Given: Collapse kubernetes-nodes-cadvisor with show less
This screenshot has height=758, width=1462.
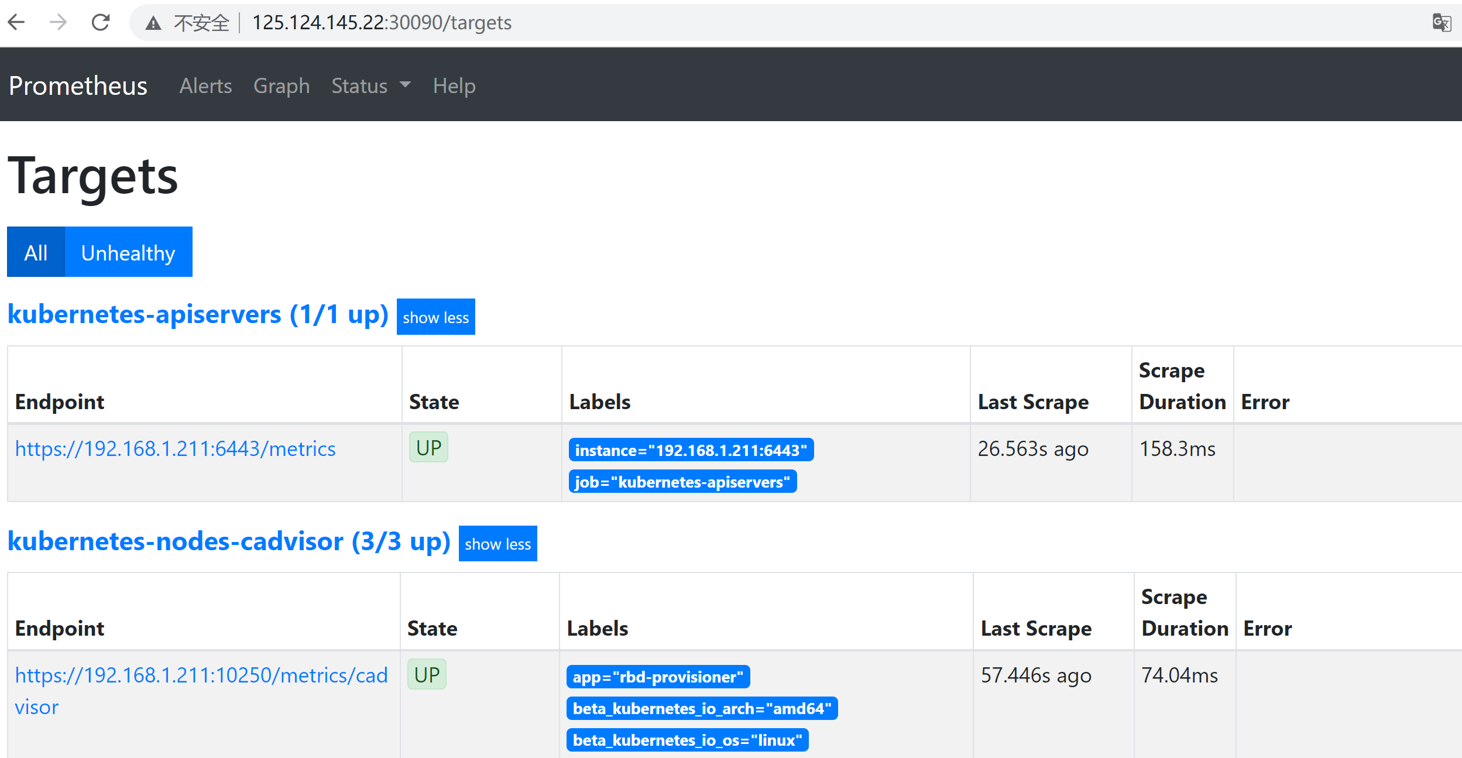Looking at the screenshot, I should point(497,544).
